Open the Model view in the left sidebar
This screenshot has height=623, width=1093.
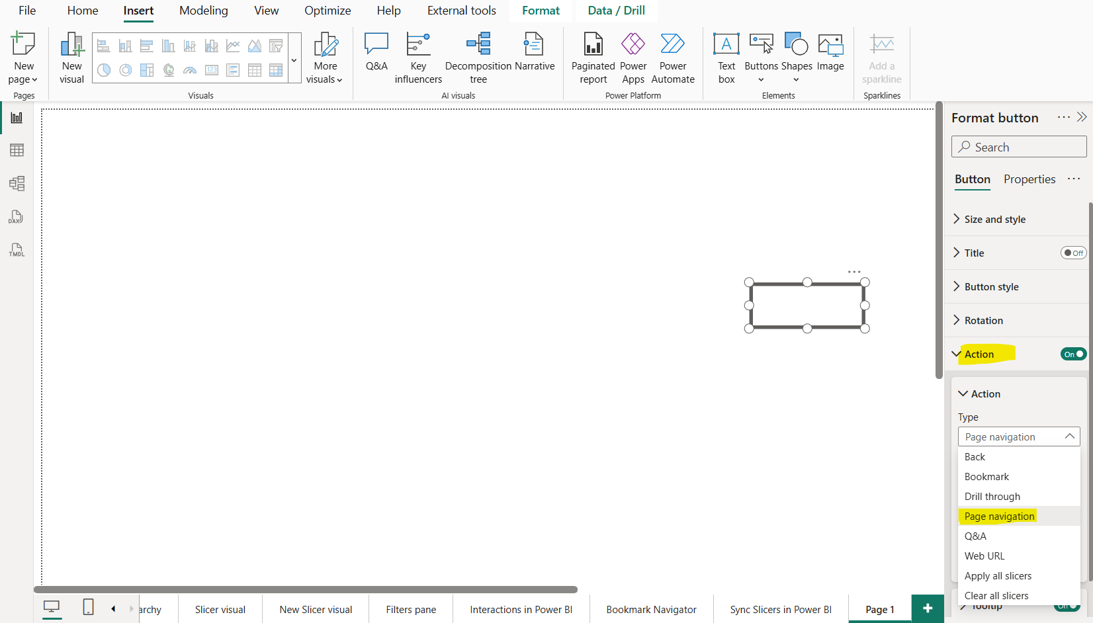[17, 183]
